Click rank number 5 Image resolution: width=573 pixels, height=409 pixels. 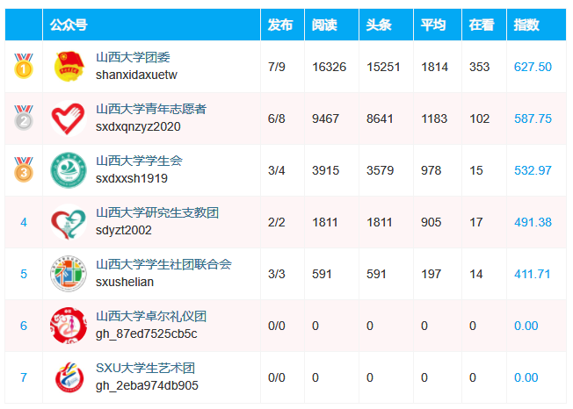24,274
